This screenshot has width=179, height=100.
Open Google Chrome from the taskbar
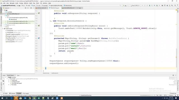point(30,98)
